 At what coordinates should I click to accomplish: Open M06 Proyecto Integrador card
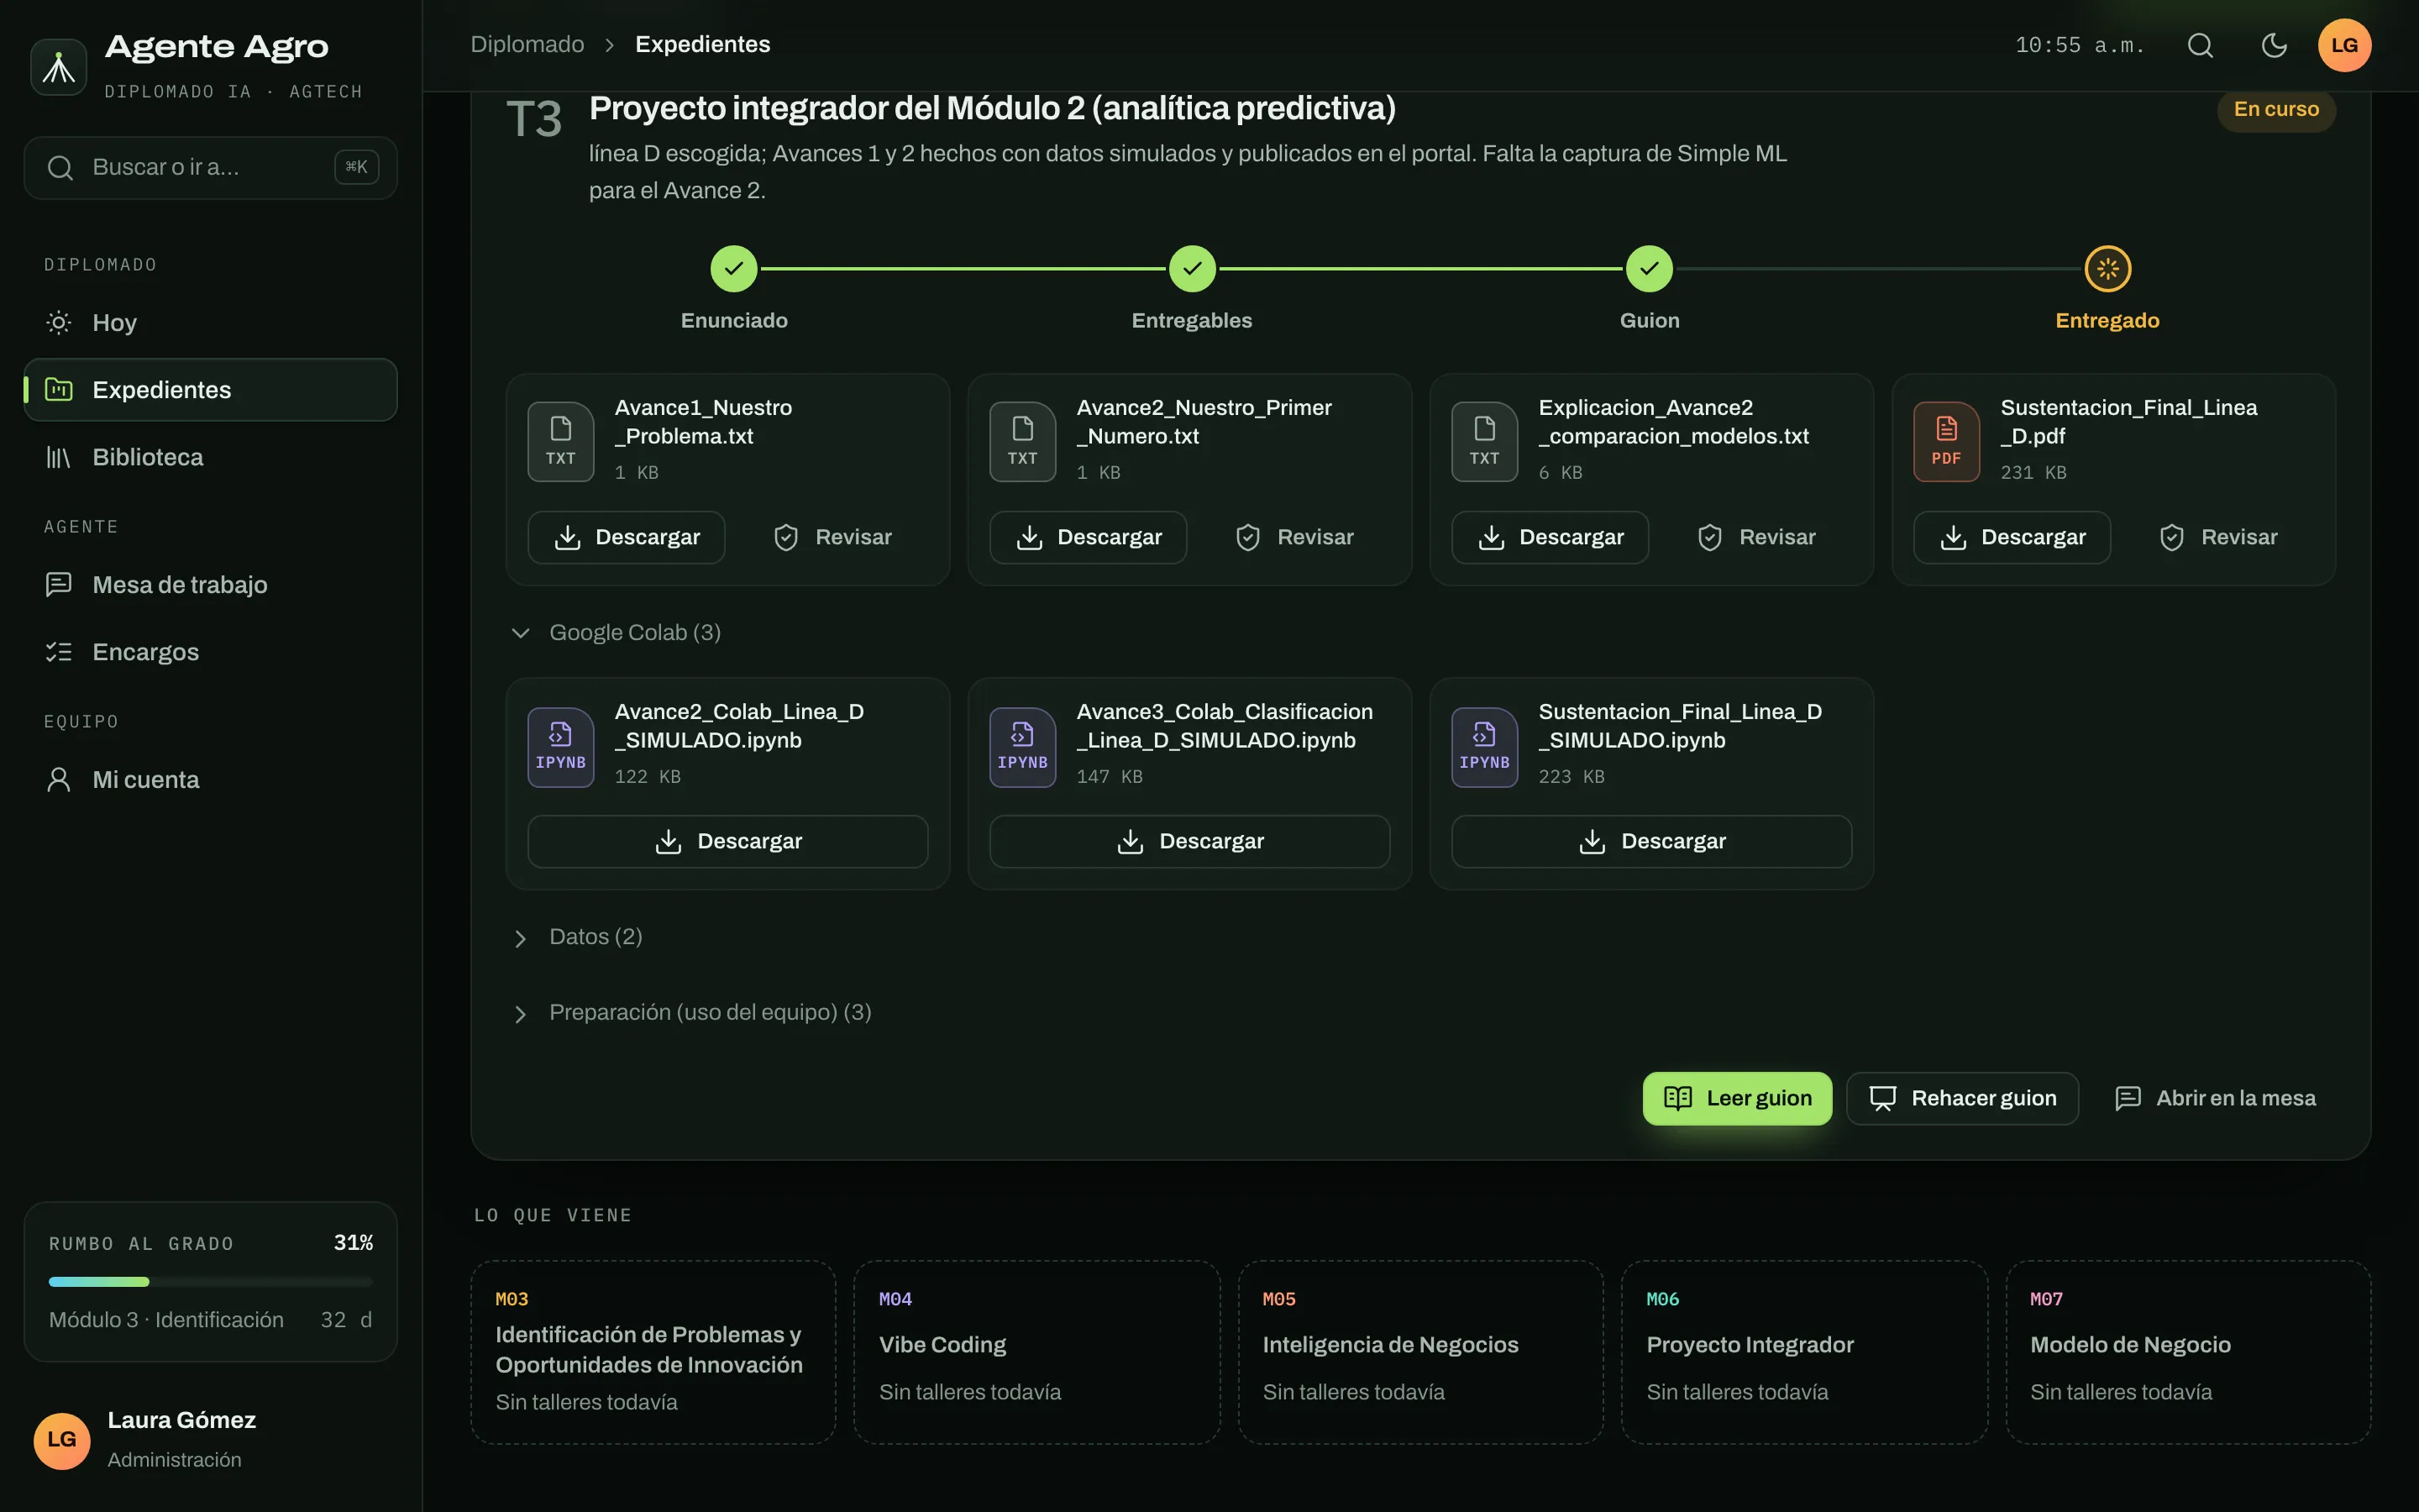pos(1804,1351)
